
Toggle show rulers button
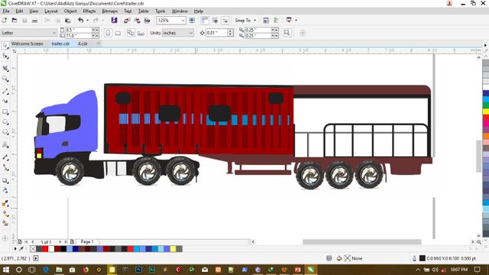tap(205, 21)
